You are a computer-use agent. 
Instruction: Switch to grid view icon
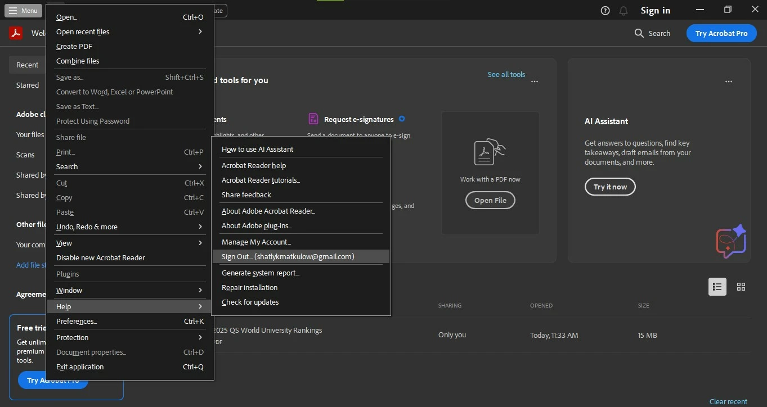(741, 287)
